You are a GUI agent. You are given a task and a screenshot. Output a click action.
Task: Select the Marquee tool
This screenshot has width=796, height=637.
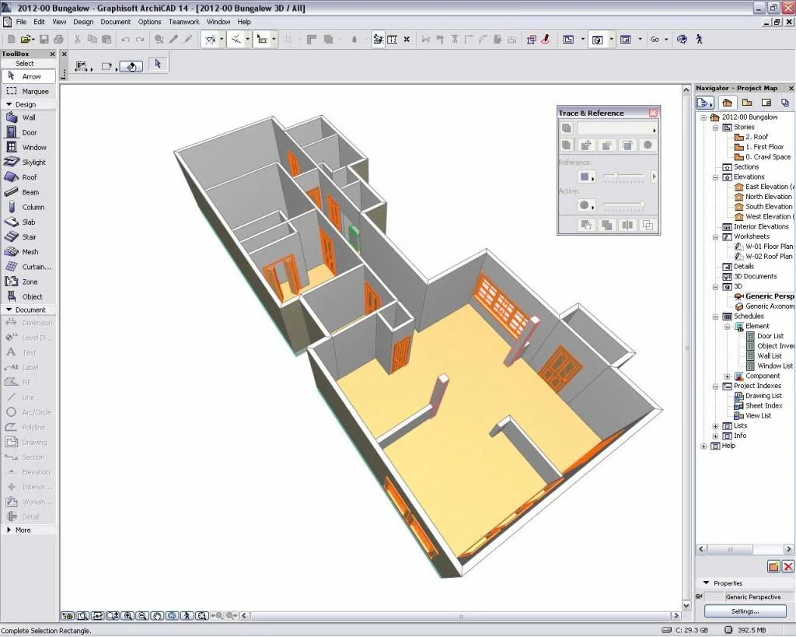28,92
